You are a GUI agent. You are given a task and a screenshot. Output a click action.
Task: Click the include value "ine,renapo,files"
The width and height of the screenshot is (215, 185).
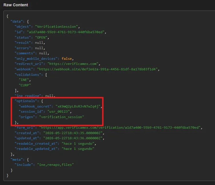coord(55,165)
